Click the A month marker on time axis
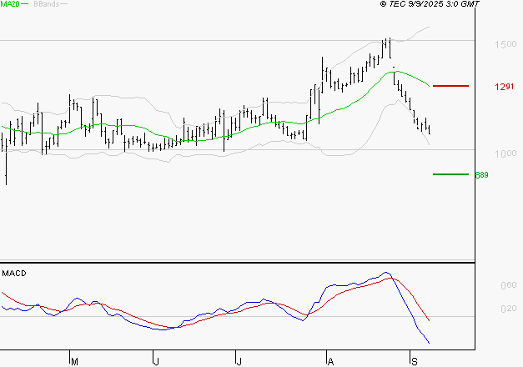This screenshot has width=523, height=367. 330,362
